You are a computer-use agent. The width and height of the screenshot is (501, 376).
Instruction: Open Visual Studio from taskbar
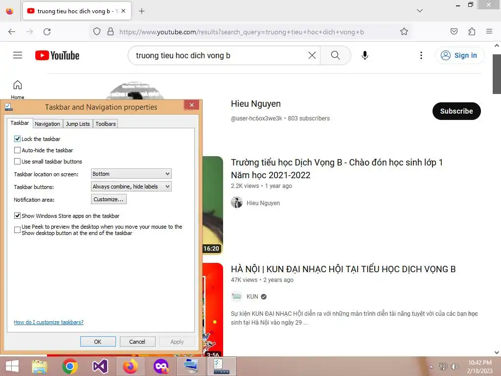100,366
